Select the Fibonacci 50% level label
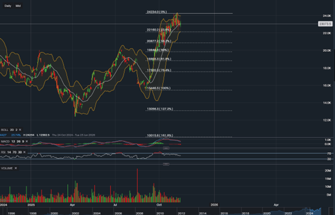 pyautogui.click(x=157, y=50)
